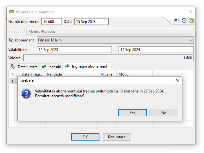Image resolution: width=204 pixels, height=153 pixels.
Task: Click the Renunțare button
Action: click(117, 137)
